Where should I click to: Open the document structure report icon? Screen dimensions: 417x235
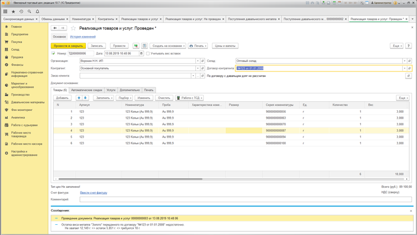(x=144, y=46)
